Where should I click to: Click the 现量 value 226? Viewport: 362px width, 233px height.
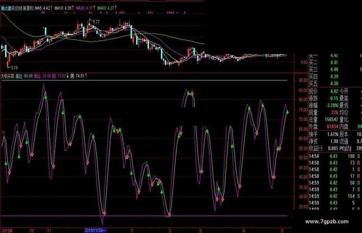[x=335, y=112]
